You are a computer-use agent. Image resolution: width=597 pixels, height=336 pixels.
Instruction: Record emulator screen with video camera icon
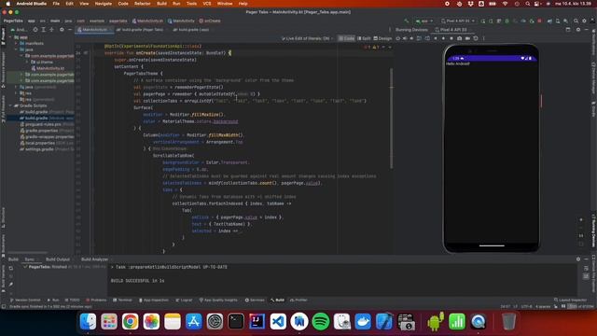pos(467,38)
